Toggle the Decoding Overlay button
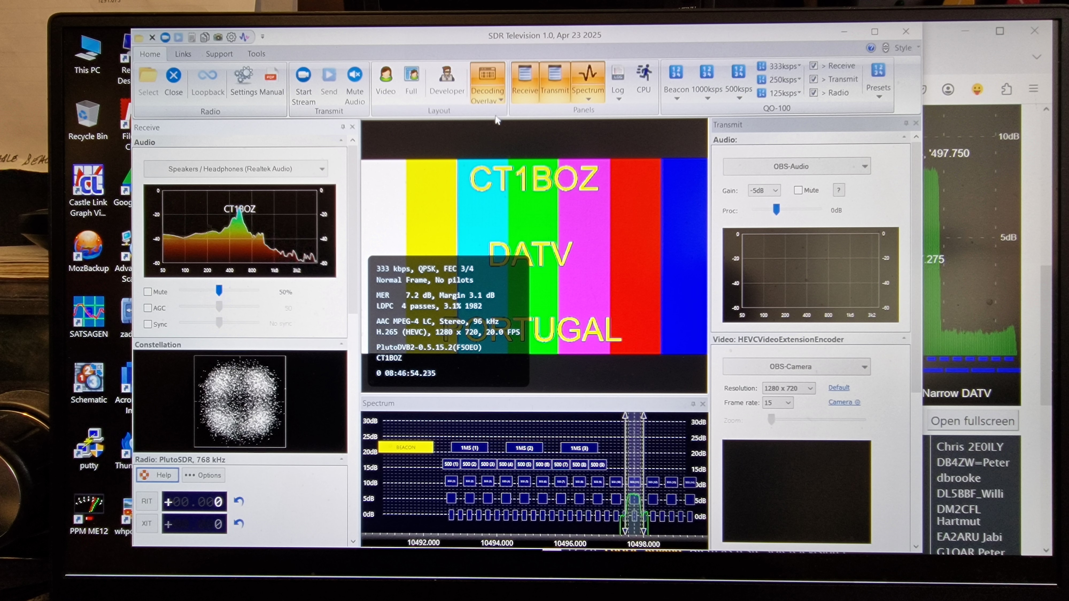This screenshot has height=601, width=1069. (487, 83)
